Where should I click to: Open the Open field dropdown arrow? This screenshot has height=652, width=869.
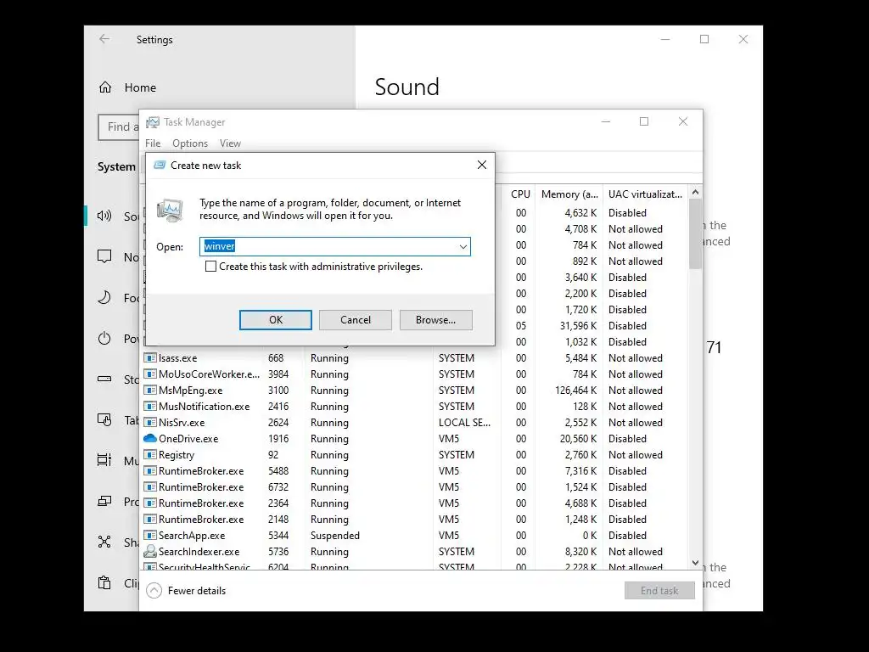[x=463, y=247]
